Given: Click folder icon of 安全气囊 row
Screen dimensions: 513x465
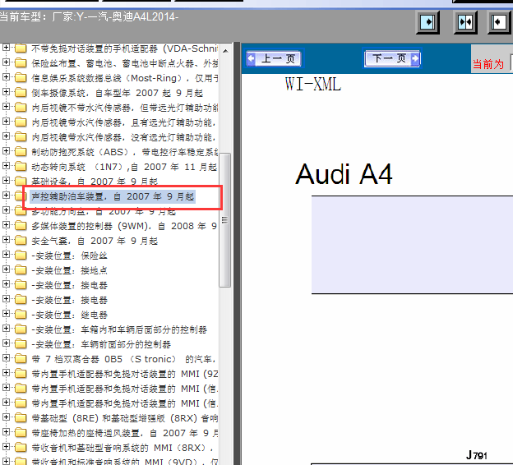Looking at the screenshot, I should [x=21, y=241].
